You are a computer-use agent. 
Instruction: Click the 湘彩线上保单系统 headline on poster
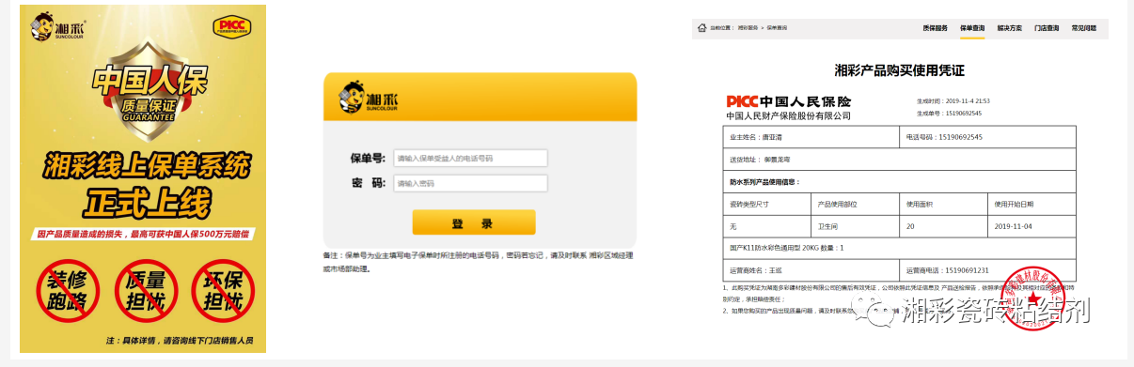147,167
